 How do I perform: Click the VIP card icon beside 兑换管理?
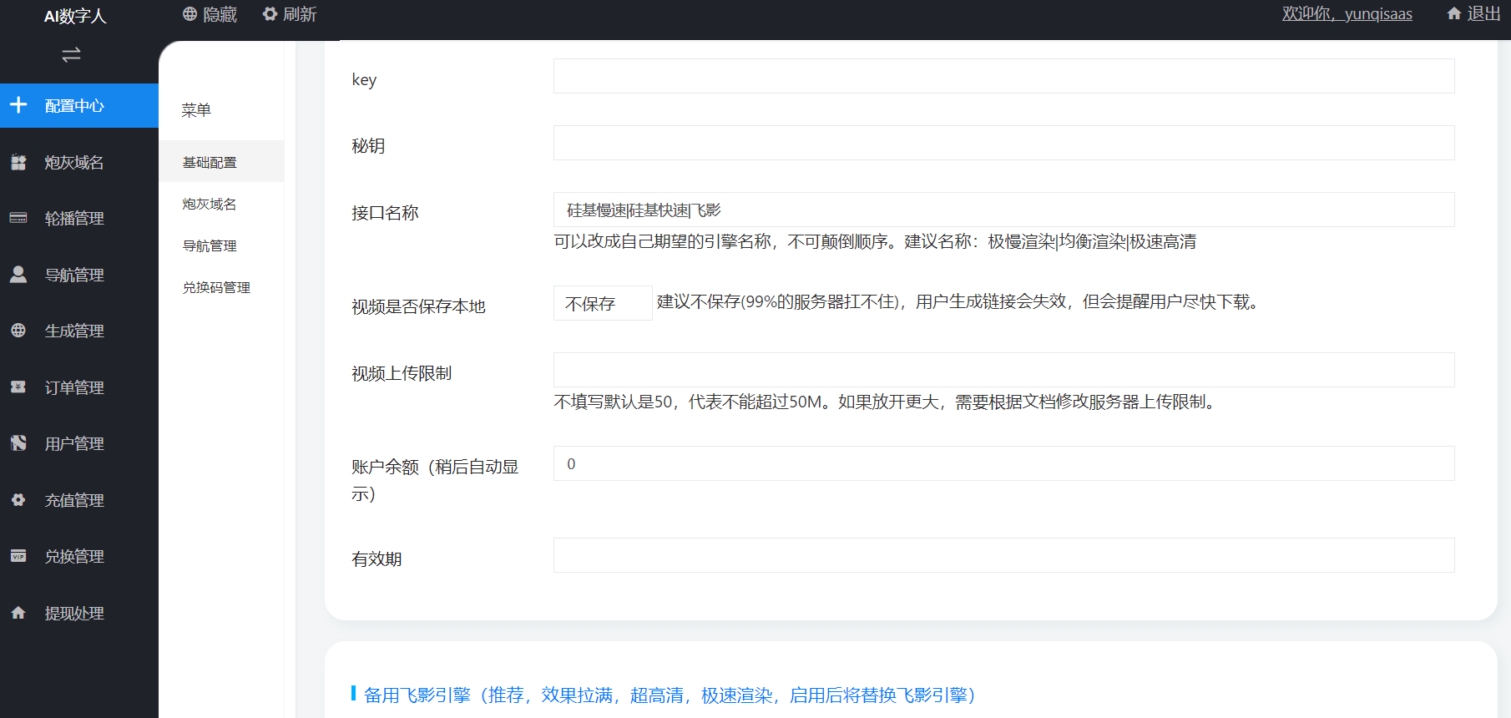click(18, 555)
